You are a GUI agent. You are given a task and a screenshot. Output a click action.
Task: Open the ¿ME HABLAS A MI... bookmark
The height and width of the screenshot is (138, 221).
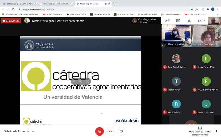[x=101, y=14]
